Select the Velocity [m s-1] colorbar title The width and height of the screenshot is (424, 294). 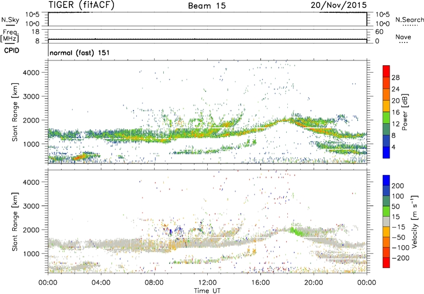414,221
